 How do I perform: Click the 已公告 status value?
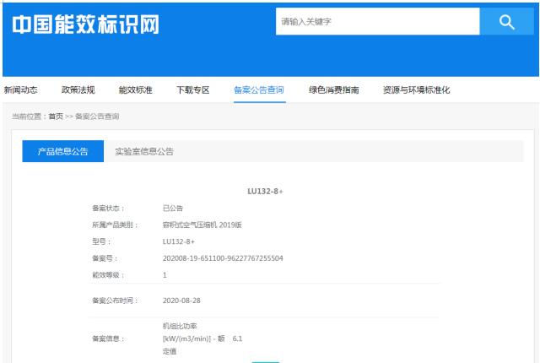pyautogui.click(x=172, y=208)
